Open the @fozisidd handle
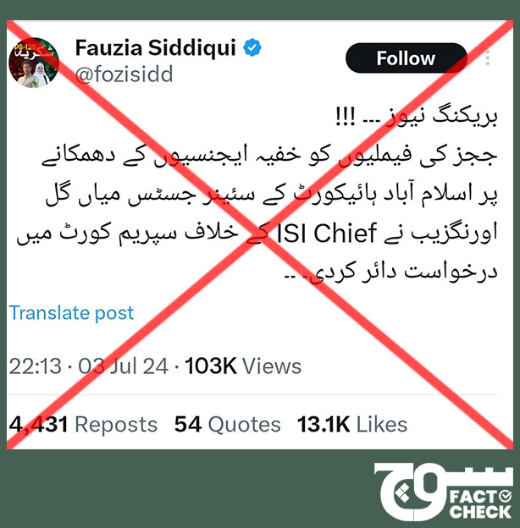The width and height of the screenshot is (520, 528). click(124, 74)
